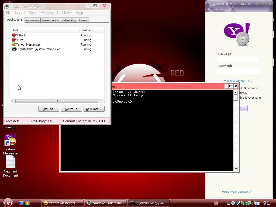Open the Shut Down menu

click(x=65, y=13)
